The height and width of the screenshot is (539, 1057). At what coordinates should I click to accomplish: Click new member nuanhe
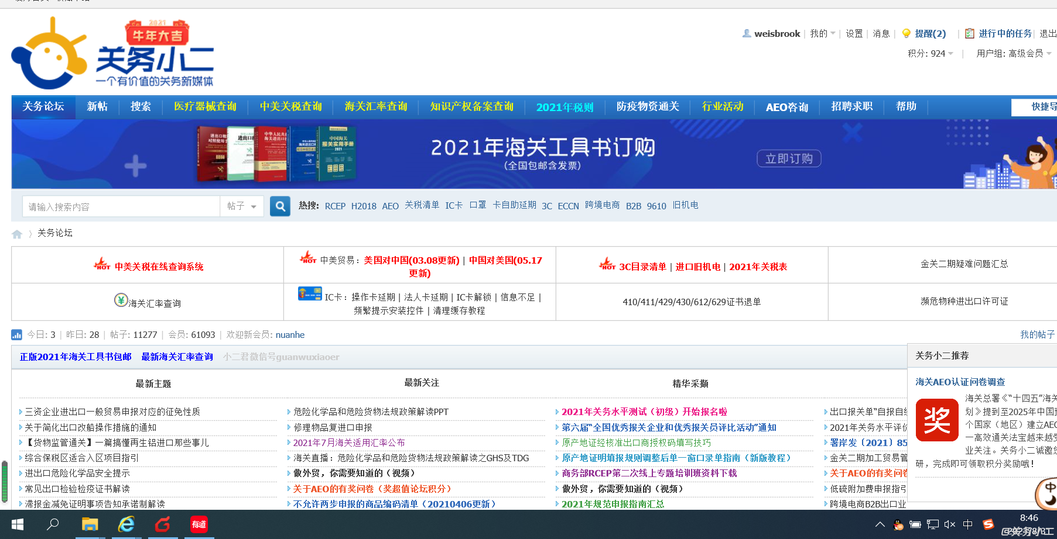(x=290, y=335)
